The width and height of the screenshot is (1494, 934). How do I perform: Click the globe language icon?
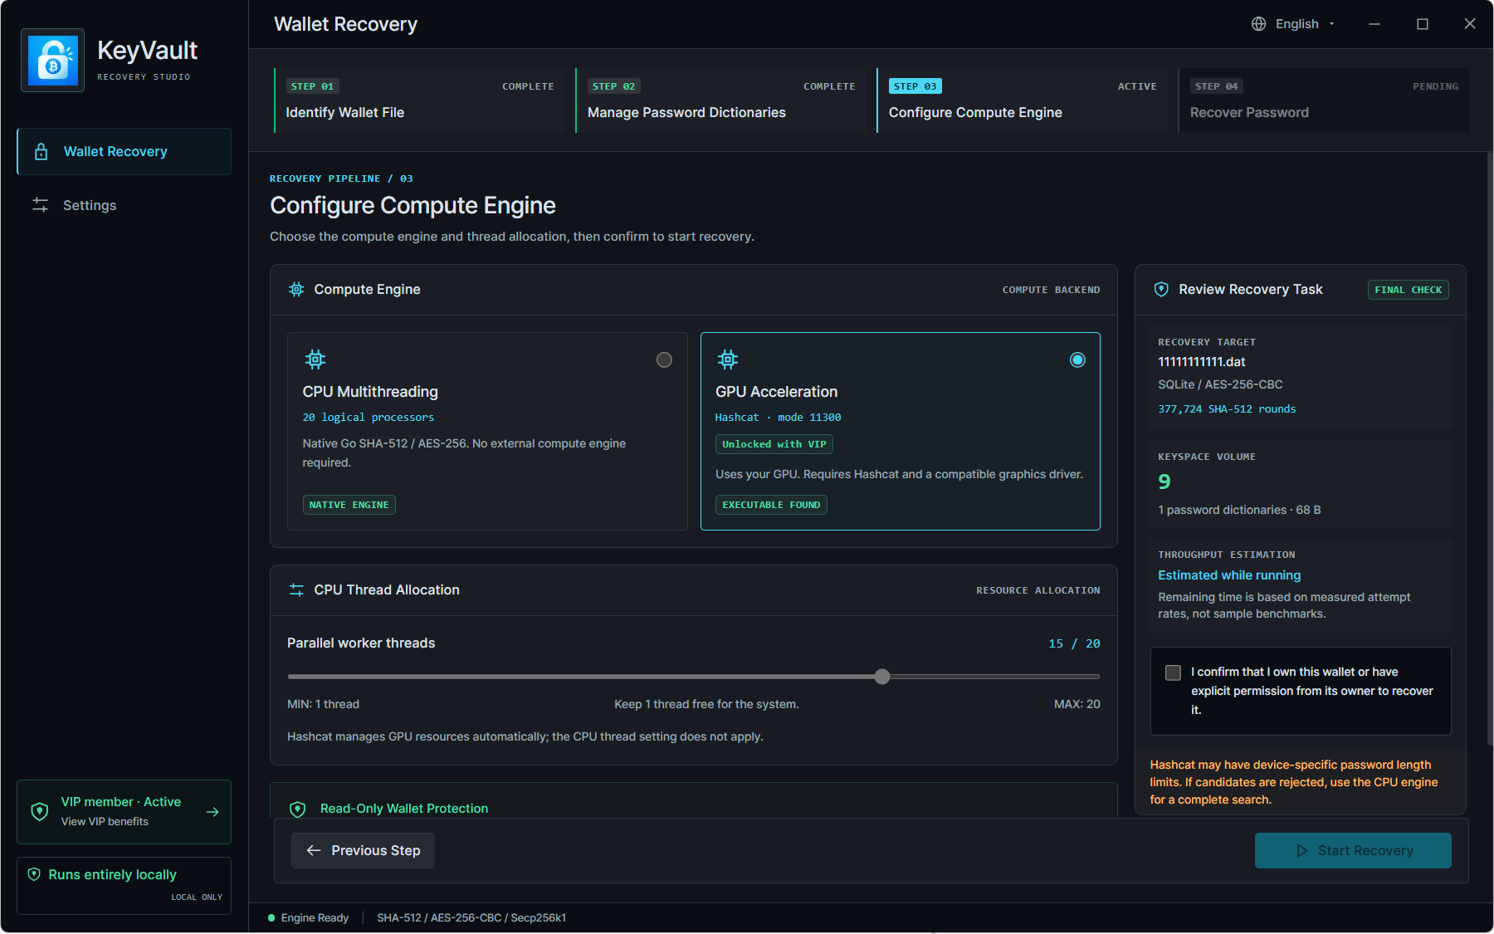coord(1259,24)
